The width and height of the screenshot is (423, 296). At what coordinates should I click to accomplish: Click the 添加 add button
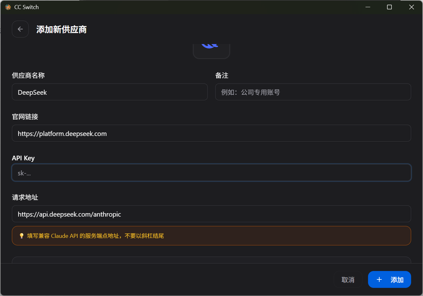pos(390,279)
